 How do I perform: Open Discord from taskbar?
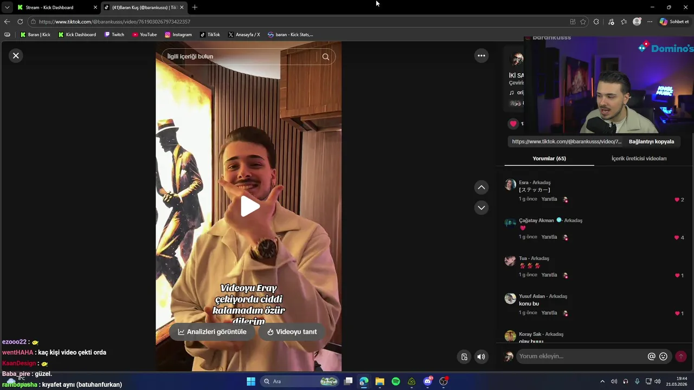428,381
